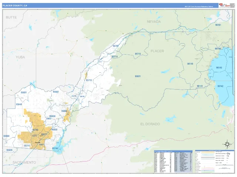
Task: Click ZIP code label 95765
Action: pos(36,130)
